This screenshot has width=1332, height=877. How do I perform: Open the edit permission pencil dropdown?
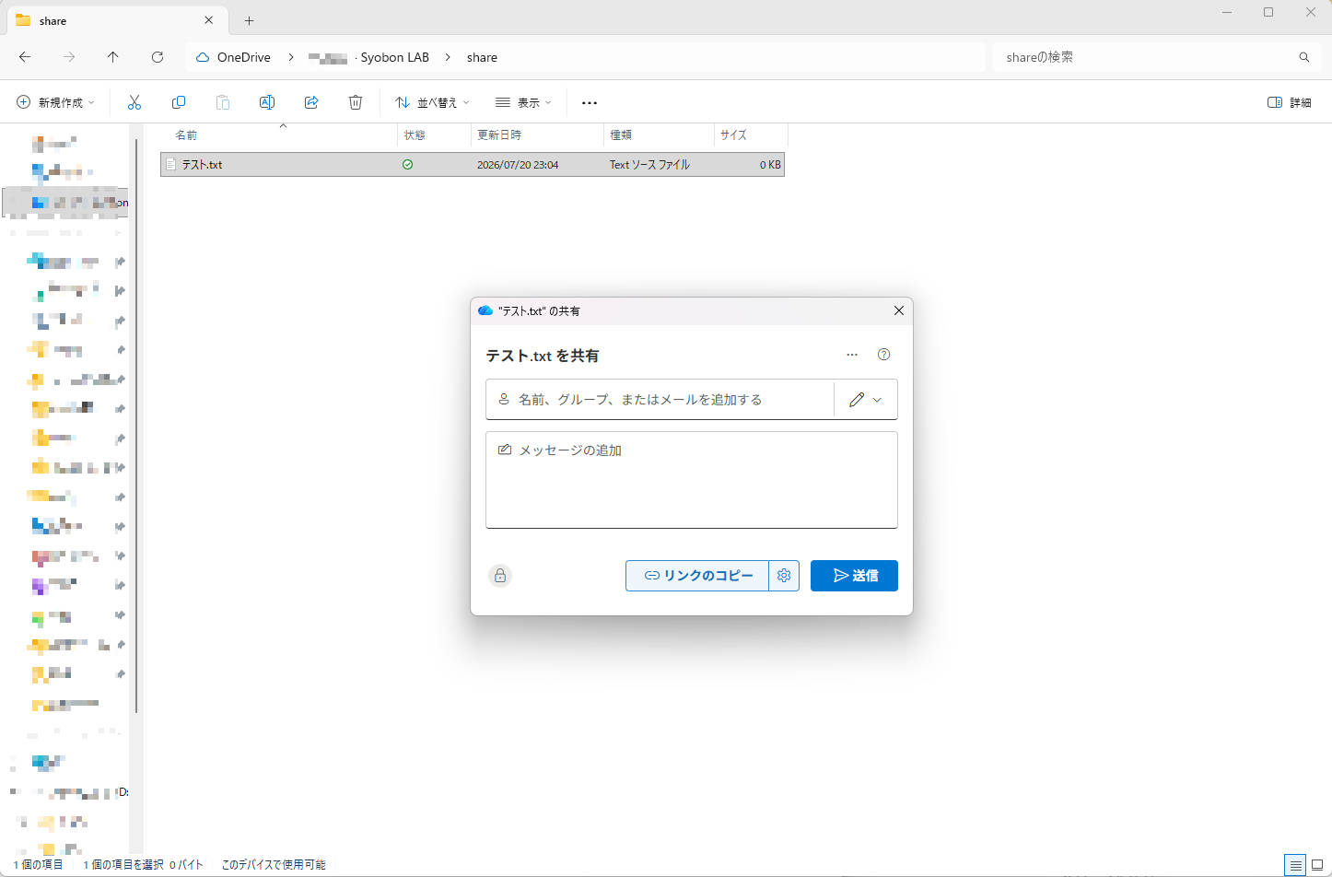pyautogui.click(x=866, y=400)
